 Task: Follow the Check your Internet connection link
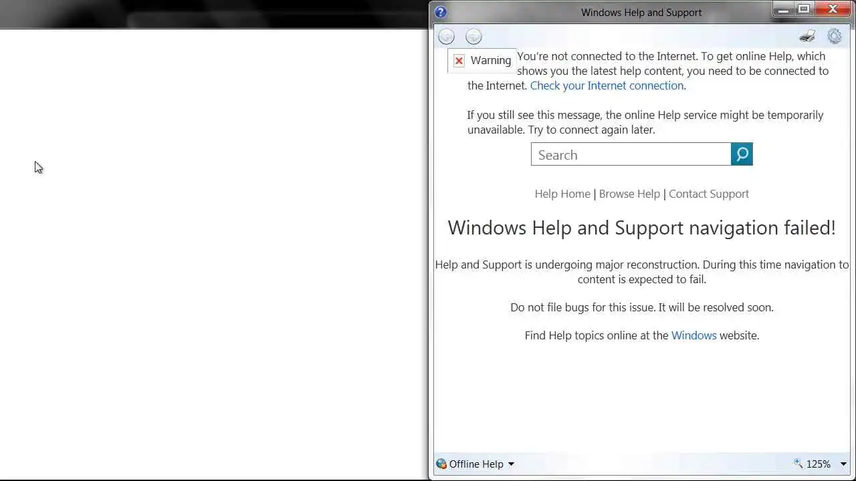(607, 86)
